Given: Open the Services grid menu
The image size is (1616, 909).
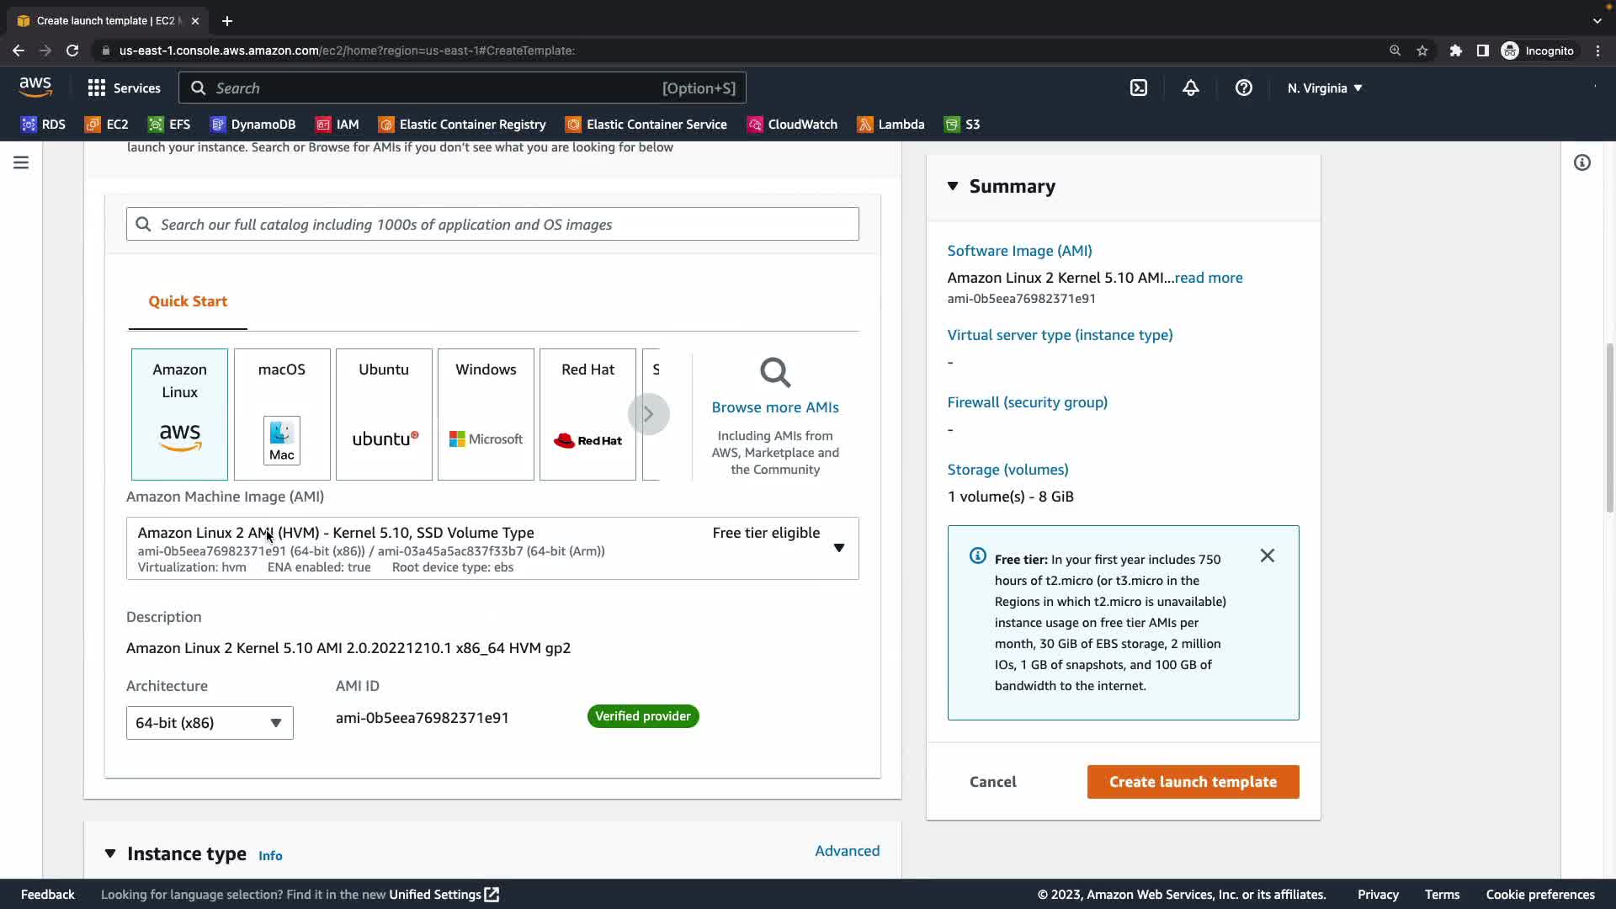Looking at the screenshot, I should point(124,88).
